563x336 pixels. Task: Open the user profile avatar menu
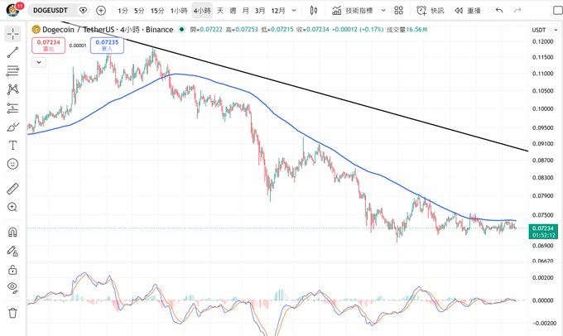[x=13, y=10]
